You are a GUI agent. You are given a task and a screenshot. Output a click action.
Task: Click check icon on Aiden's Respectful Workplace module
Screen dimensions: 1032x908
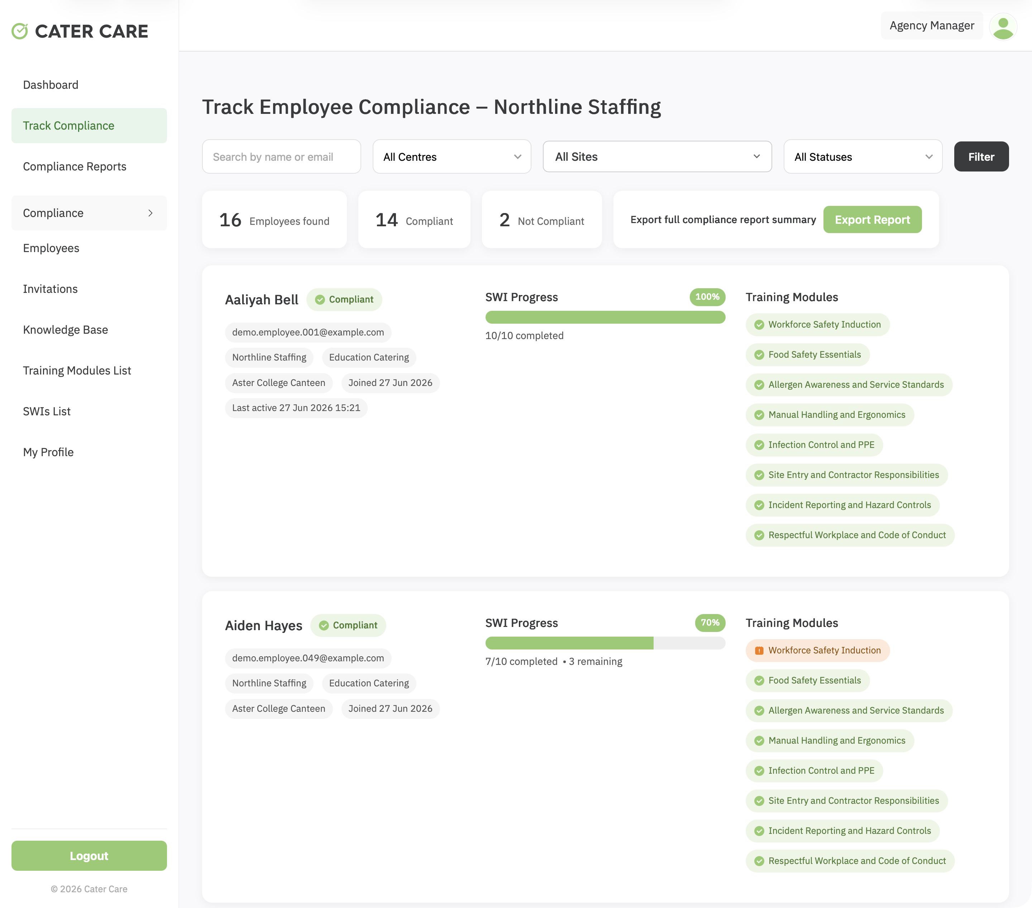pos(759,861)
